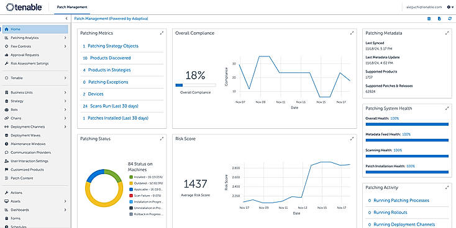Expand Patching Analytics submenu arrow
The height and width of the screenshot is (228, 456).
65,38
